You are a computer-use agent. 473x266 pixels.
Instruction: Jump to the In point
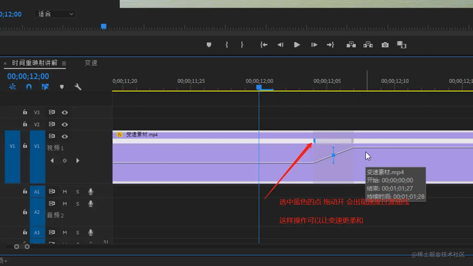click(x=264, y=45)
